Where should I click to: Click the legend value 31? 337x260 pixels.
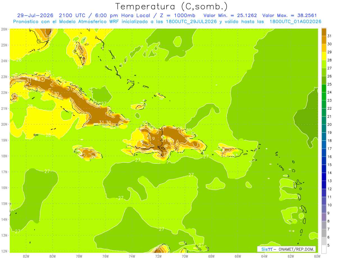pos(329,36)
